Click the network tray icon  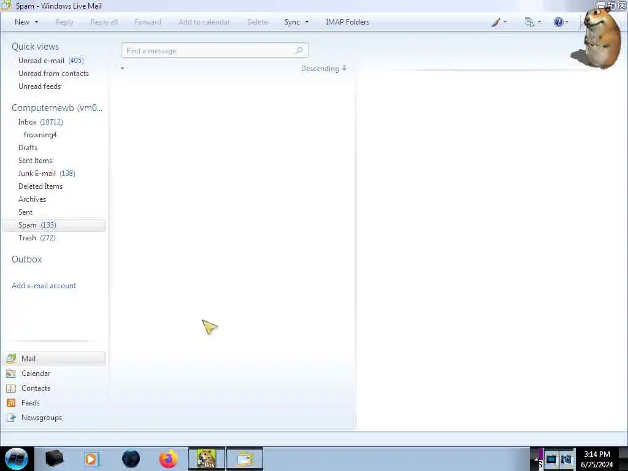point(567,459)
